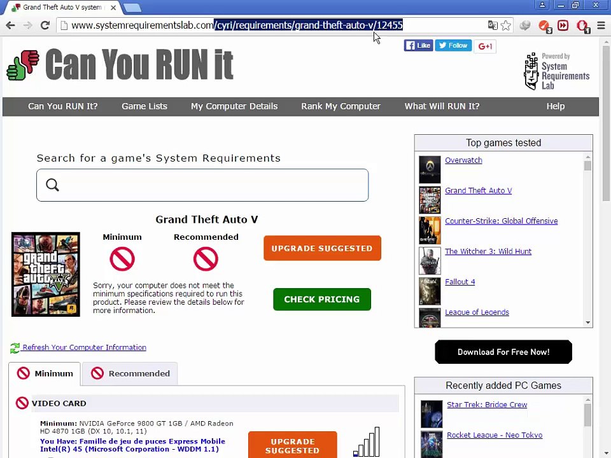611x458 pixels.
Task: Click top games list scroll-up arrow
Action: coord(587,157)
